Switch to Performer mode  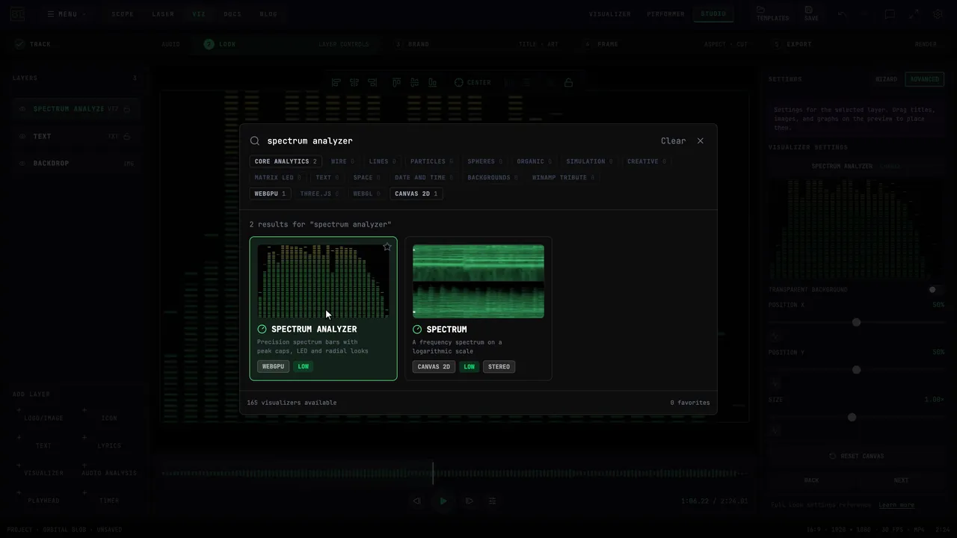point(665,14)
